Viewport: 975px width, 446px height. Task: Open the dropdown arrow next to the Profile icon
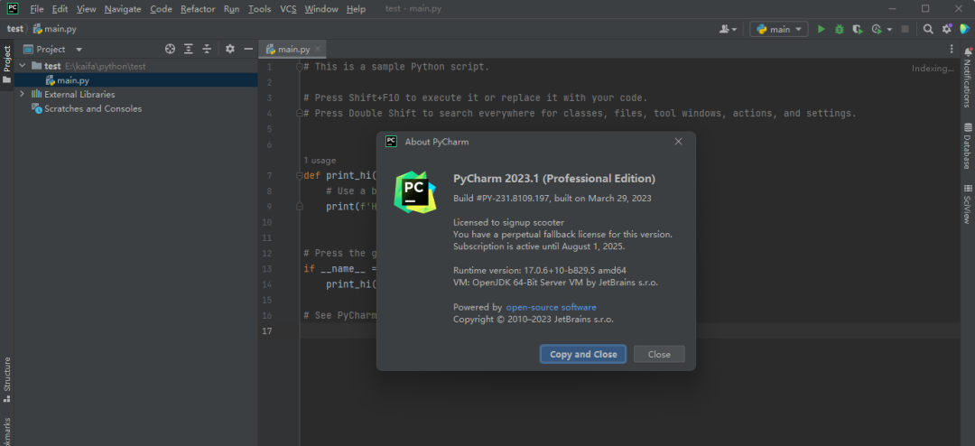(x=890, y=30)
